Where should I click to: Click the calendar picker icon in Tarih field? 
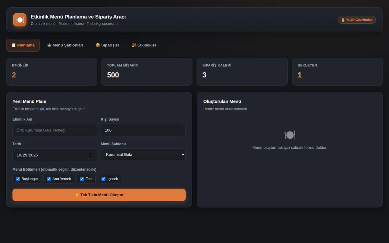click(x=90, y=155)
